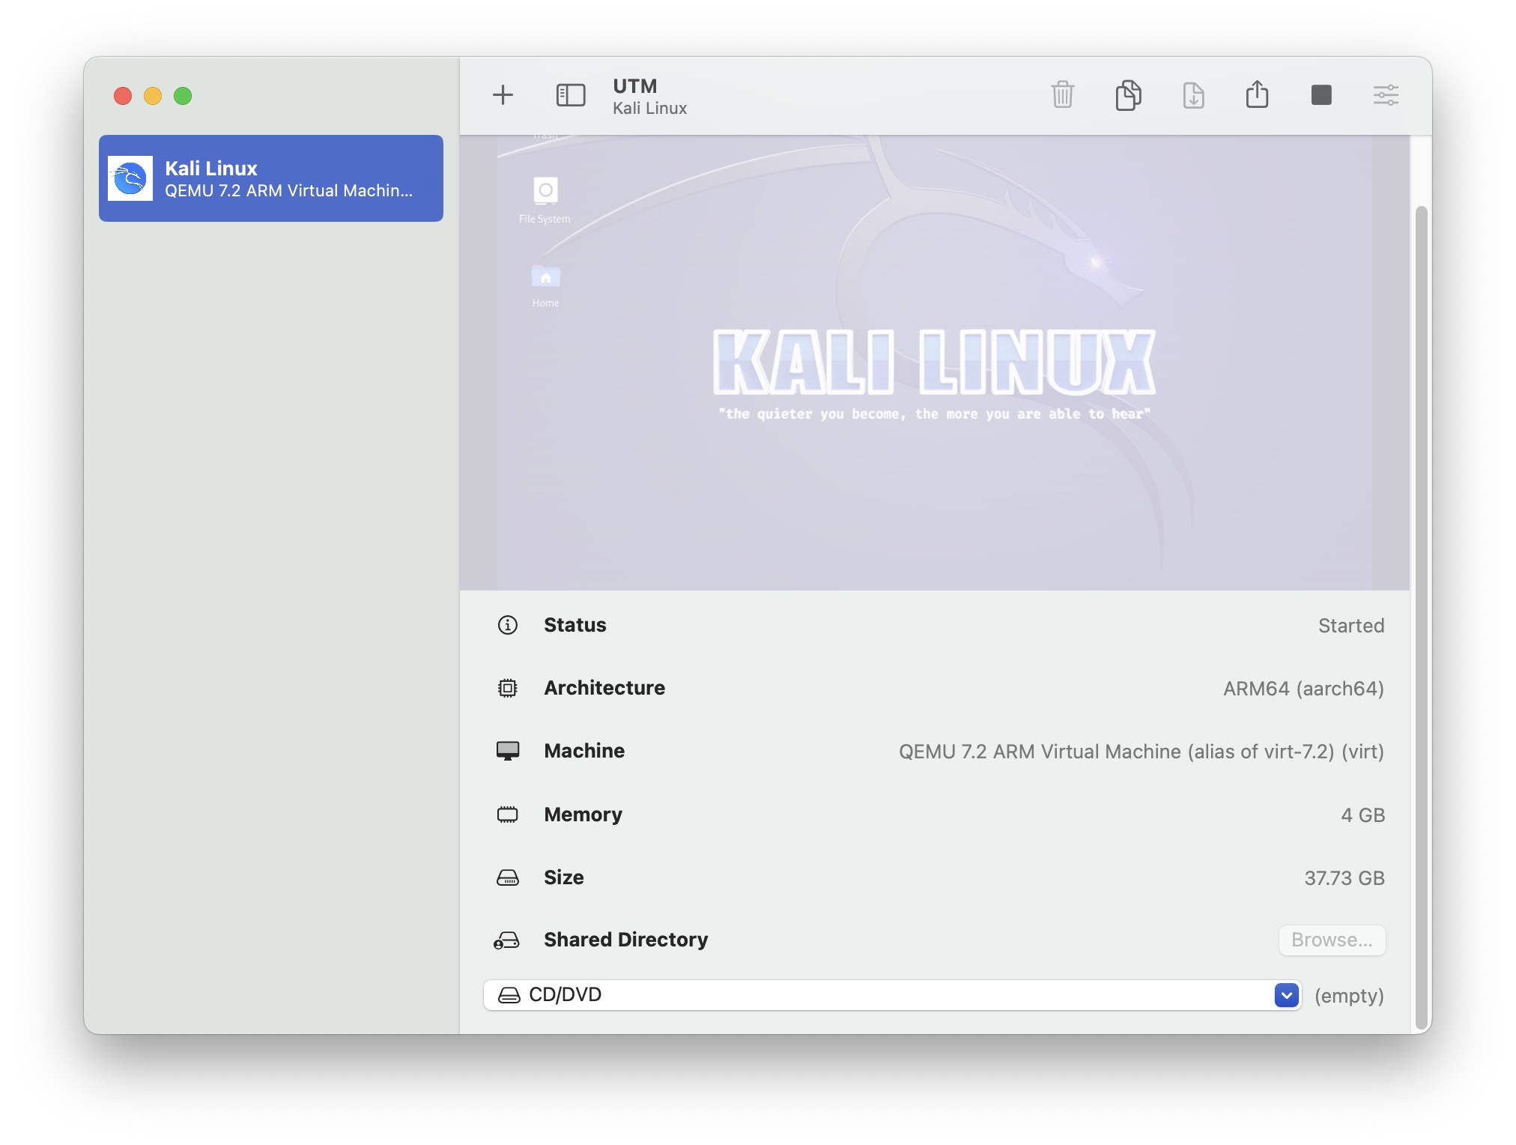The width and height of the screenshot is (1516, 1145).
Task: Click the Architecture CPU chip icon
Action: click(x=507, y=688)
